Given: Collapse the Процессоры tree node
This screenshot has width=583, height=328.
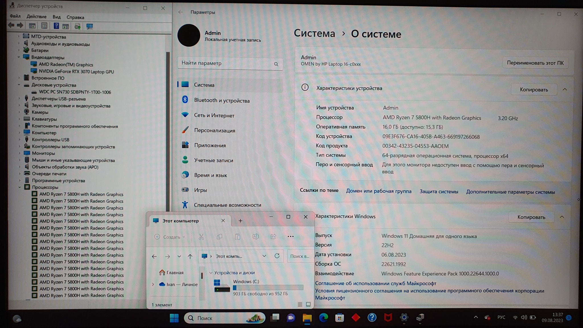Looking at the screenshot, I should 20,187.
